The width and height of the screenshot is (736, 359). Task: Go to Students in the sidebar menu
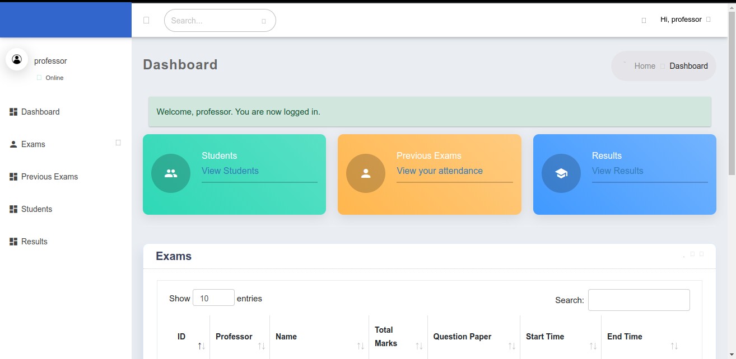point(36,209)
